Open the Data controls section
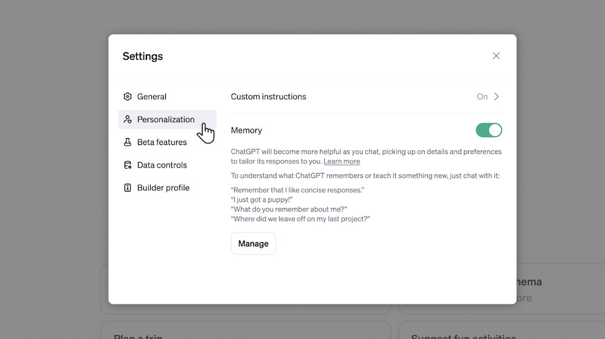Viewport: 605px width, 339px height. point(162,165)
